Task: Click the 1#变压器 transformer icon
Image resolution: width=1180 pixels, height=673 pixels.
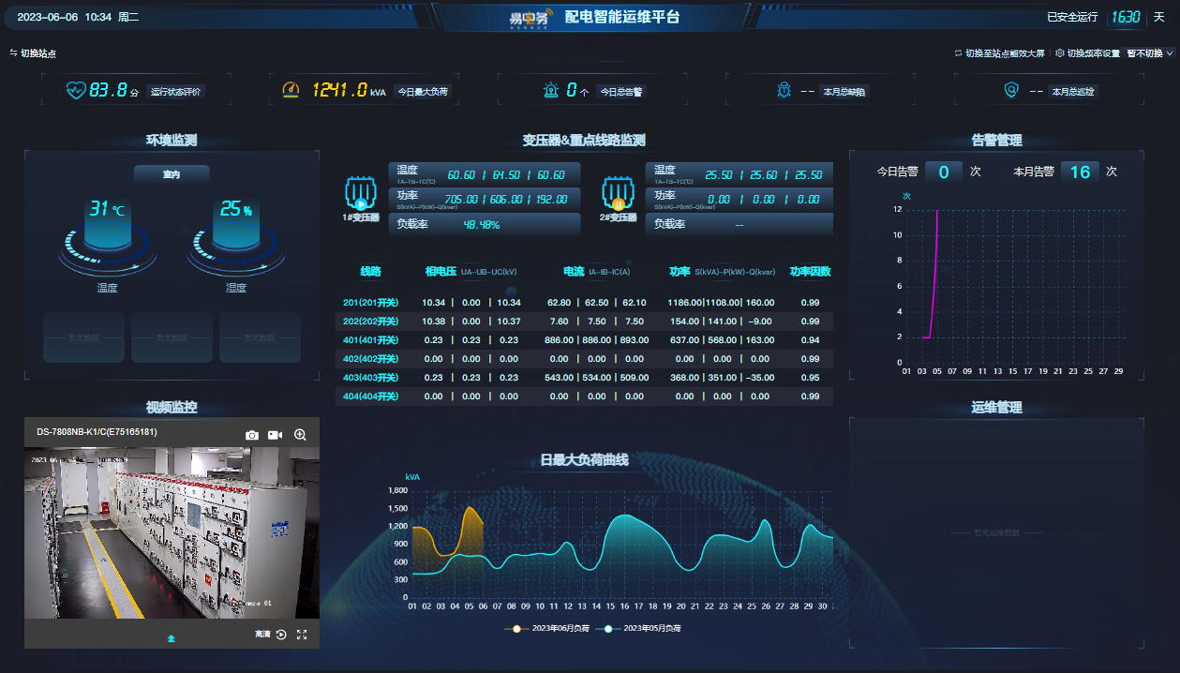Action: [x=361, y=194]
